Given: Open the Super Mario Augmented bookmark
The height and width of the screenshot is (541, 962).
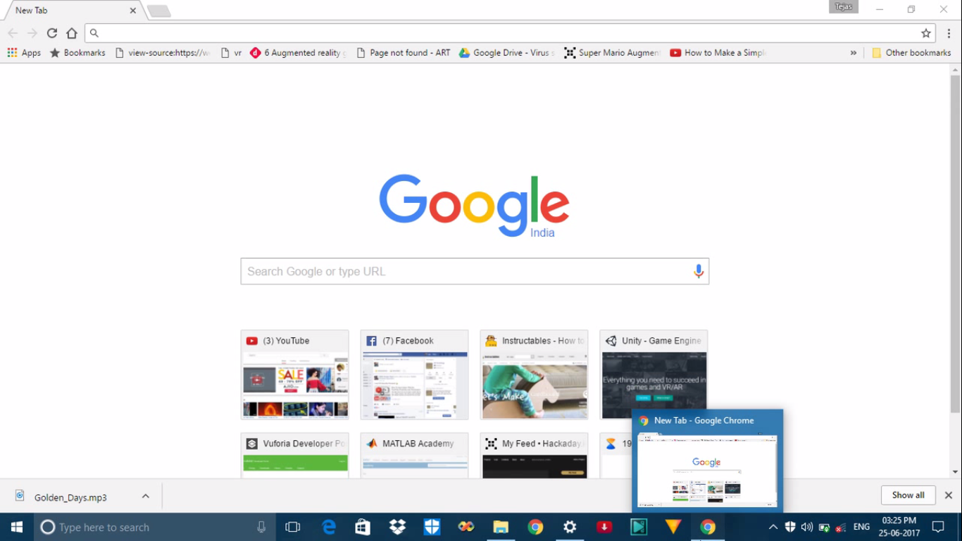Looking at the screenshot, I should click(612, 53).
